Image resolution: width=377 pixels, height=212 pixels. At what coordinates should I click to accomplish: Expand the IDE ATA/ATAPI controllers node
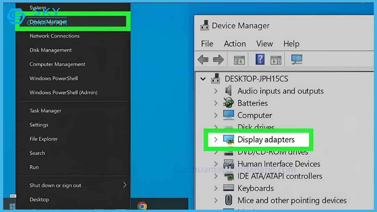(x=216, y=176)
